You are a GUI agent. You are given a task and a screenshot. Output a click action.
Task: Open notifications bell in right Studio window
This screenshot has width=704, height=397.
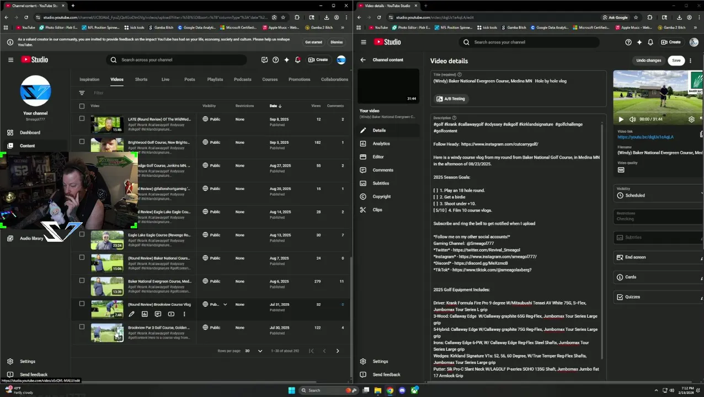(x=650, y=42)
